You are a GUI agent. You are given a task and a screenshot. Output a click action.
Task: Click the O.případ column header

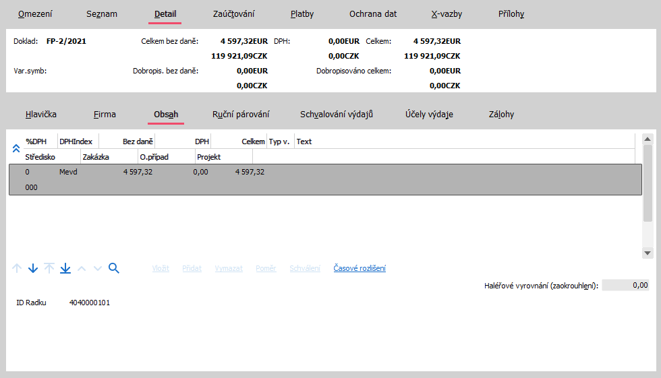(167, 157)
